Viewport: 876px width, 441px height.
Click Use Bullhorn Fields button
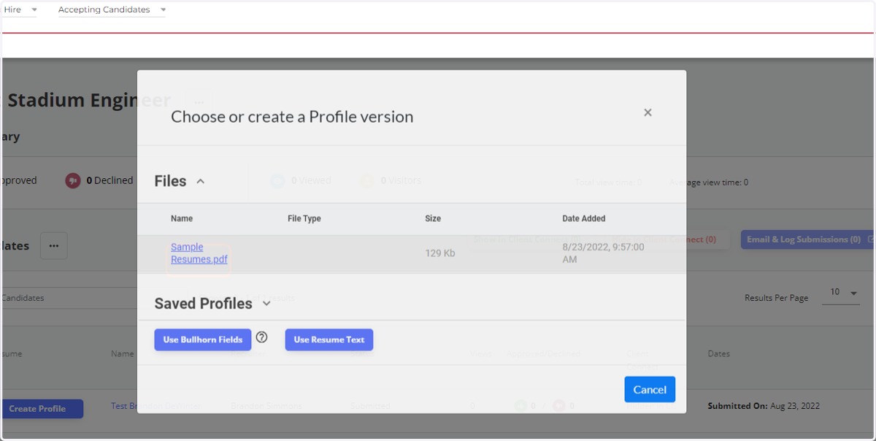coord(203,340)
